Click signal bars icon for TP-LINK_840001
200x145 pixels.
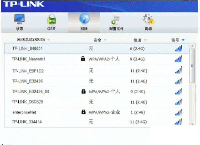point(178,48)
